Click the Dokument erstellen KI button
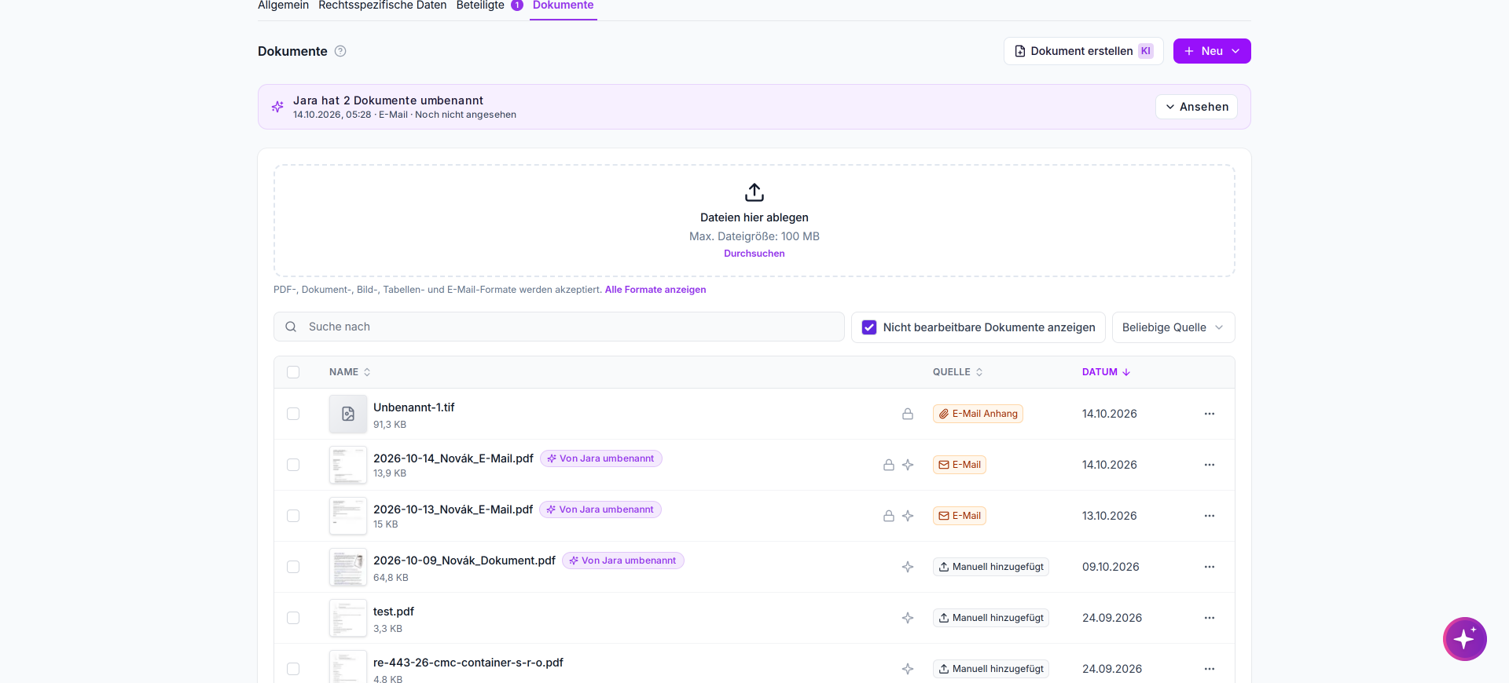Viewport: 1509px width, 683px height. [x=1083, y=51]
